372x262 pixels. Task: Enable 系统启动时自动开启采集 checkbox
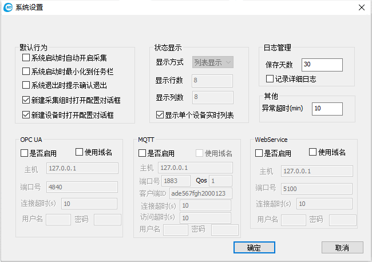[26, 58]
